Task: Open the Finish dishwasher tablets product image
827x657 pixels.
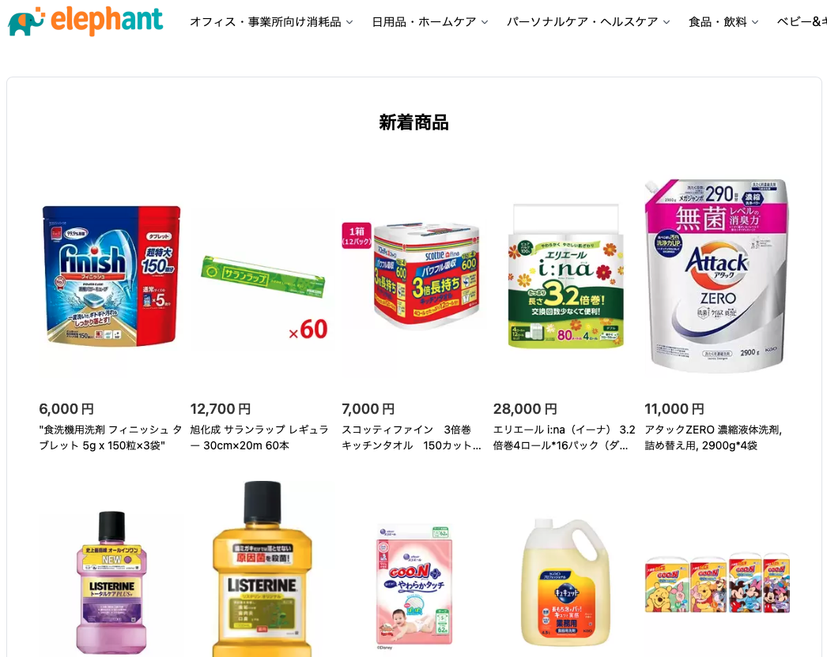Action: coord(111,276)
